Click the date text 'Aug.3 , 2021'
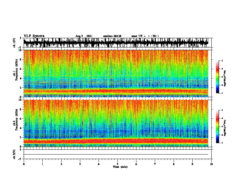The height and width of the screenshot is (184, 238). pyautogui.click(x=84, y=36)
